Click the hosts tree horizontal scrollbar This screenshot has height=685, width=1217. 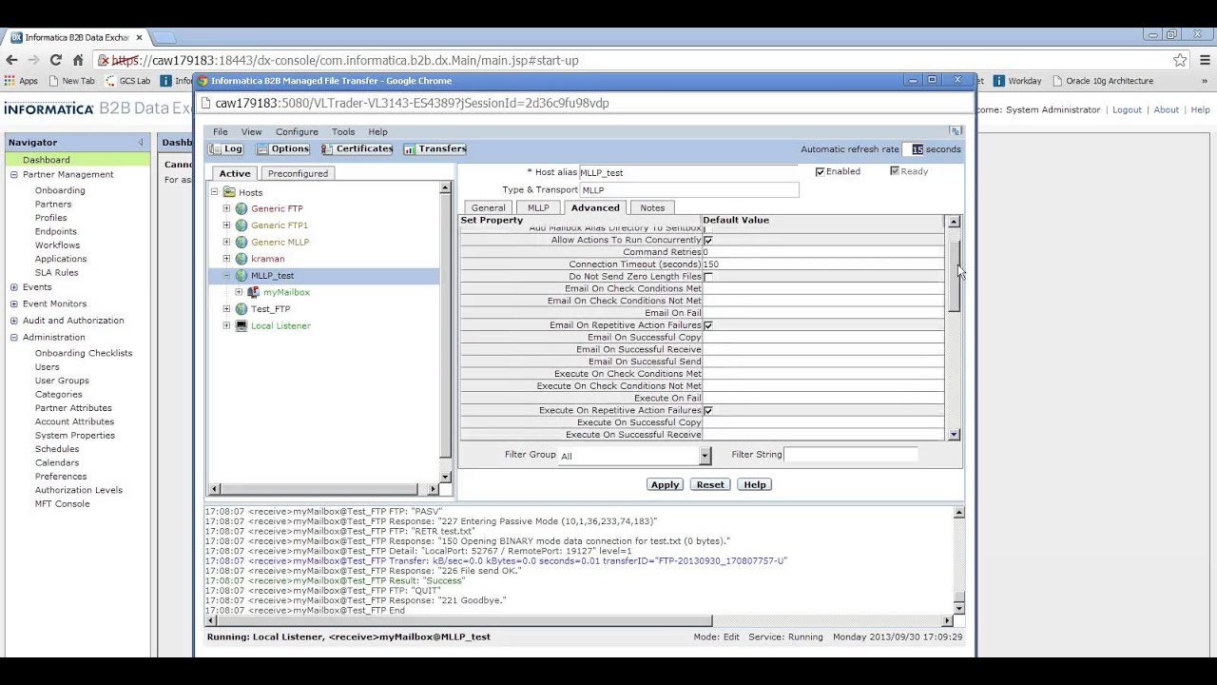pos(323,489)
